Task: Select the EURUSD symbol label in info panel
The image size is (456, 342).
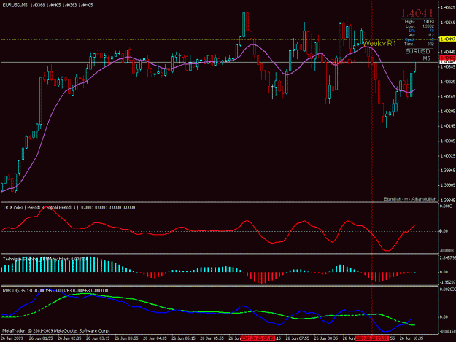Action: click(417, 52)
